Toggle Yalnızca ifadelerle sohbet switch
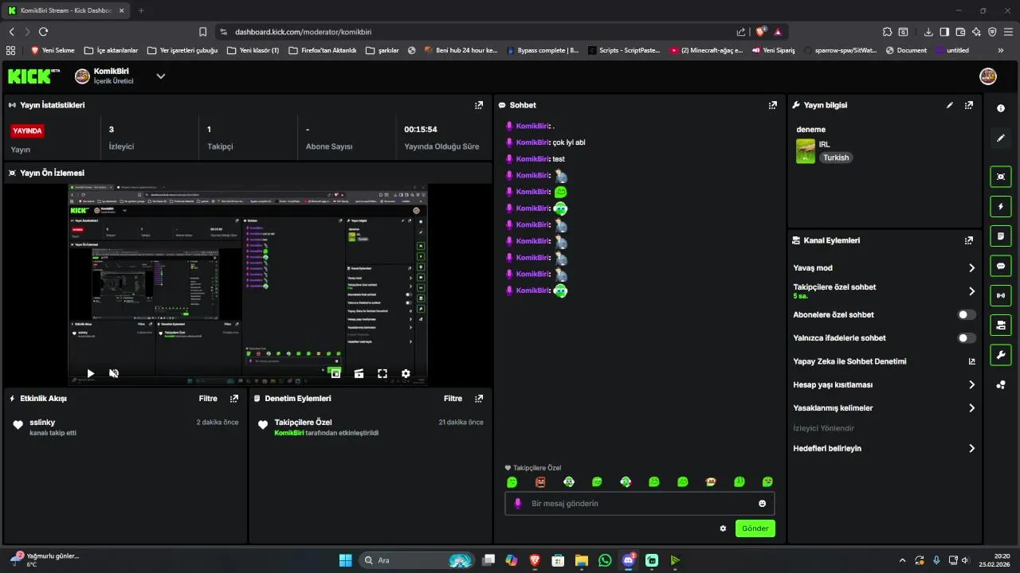Viewport: 1020px width, 573px height. point(967,338)
